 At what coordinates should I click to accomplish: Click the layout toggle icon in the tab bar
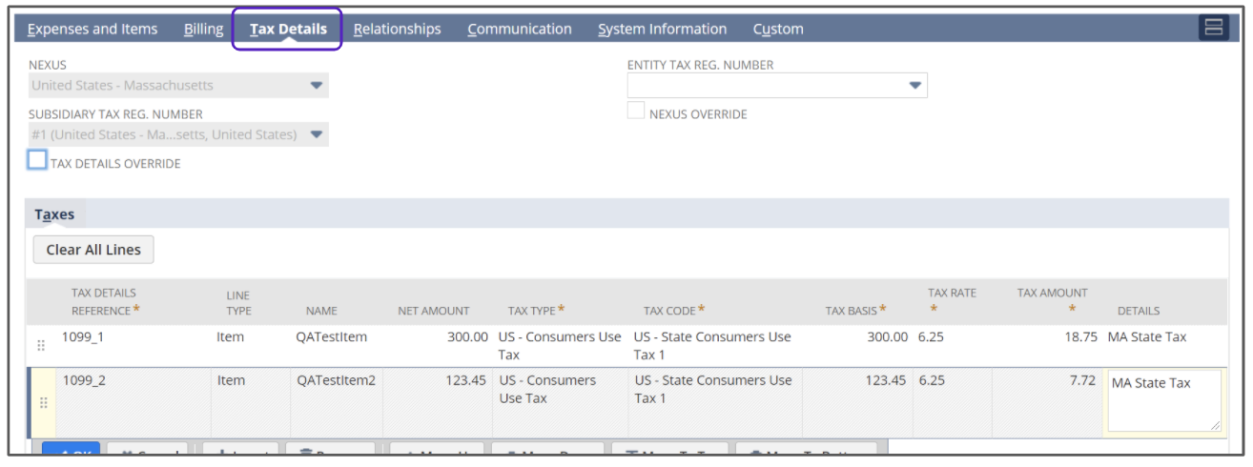click(x=1213, y=28)
